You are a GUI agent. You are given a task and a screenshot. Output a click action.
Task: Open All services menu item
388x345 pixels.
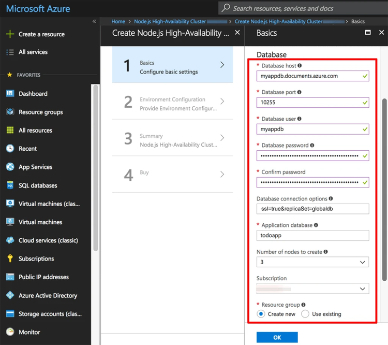point(33,52)
